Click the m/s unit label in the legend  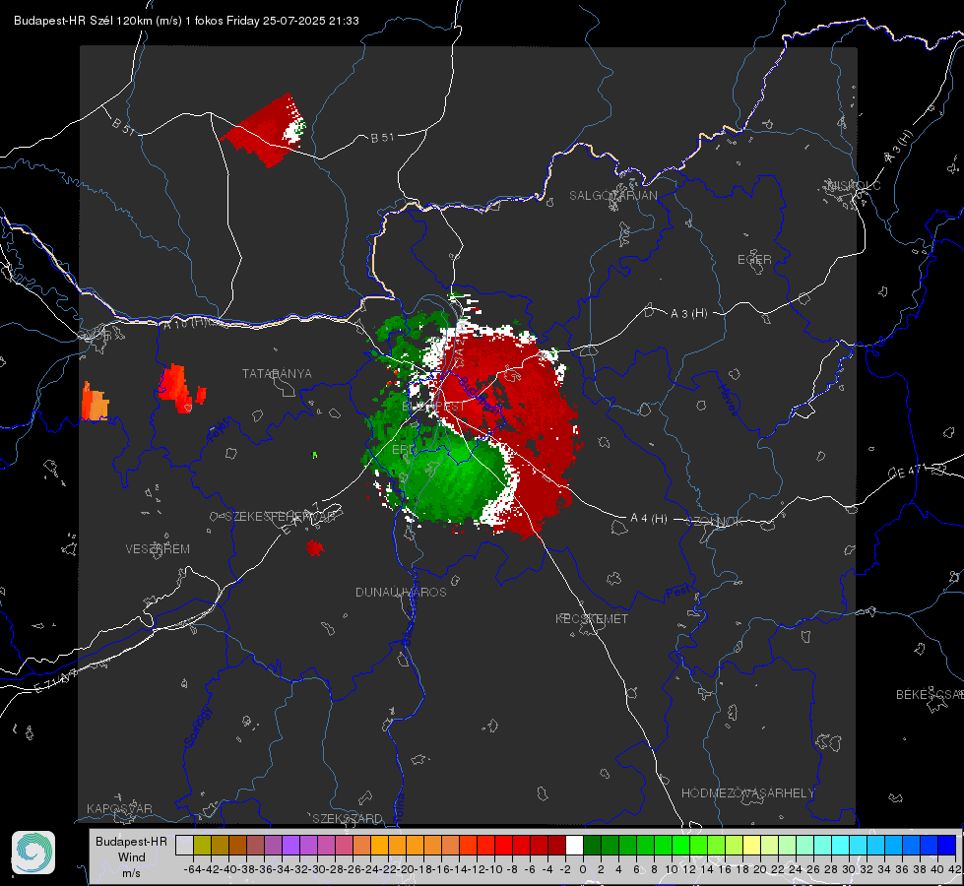(131, 873)
